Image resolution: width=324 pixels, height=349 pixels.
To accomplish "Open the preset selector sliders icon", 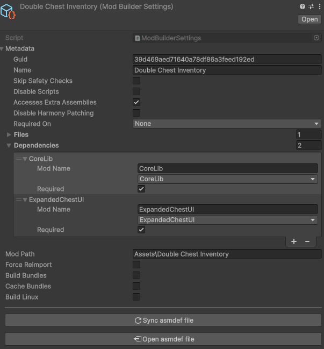I will point(311,6).
